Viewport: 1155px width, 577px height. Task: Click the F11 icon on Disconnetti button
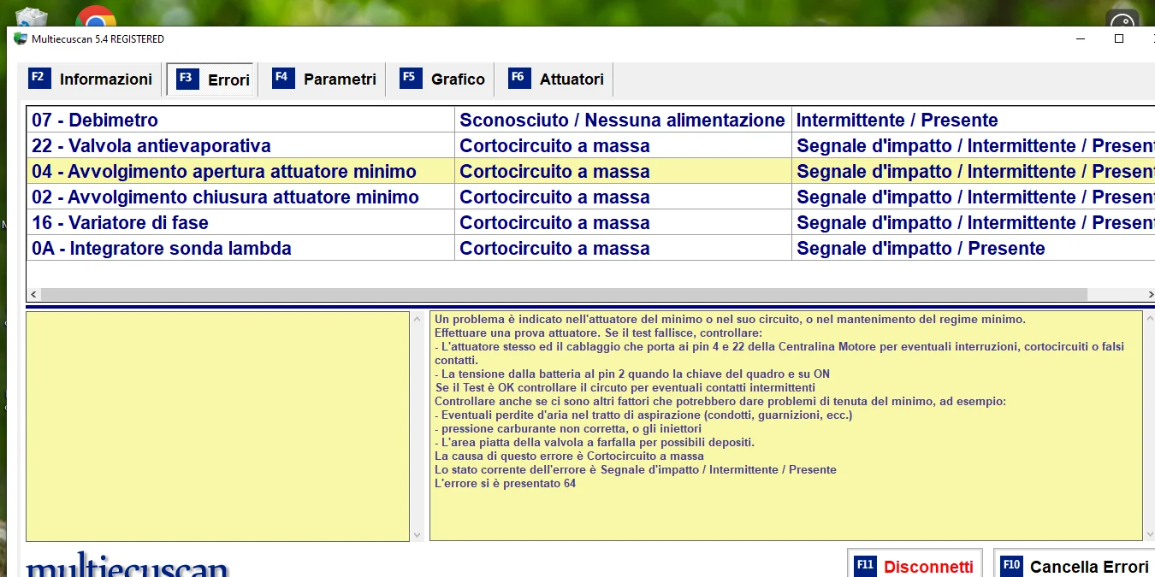point(865,566)
